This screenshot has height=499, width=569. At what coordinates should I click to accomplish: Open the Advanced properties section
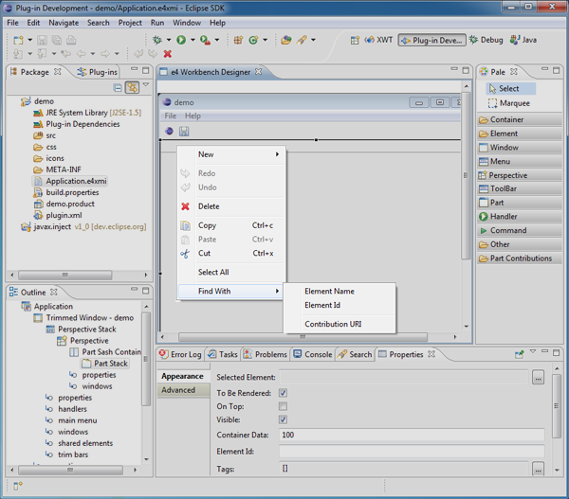coord(178,390)
